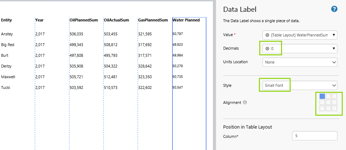Click the GasPlannedSum column header
The width and height of the screenshot is (346, 150).
tap(153, 20)
